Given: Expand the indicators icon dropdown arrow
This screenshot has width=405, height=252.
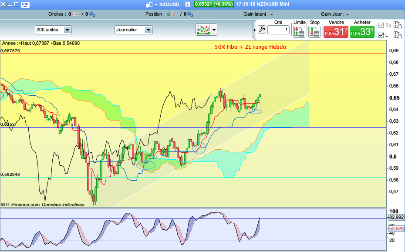Looking at the screenshot, I should coord(214,30).
